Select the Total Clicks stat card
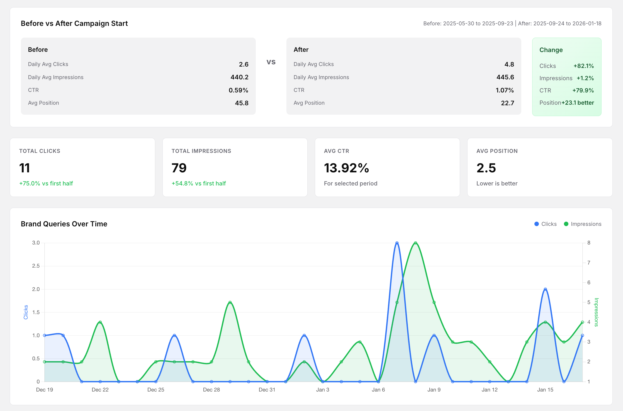623x411 pixels. (x=82, y=167)
